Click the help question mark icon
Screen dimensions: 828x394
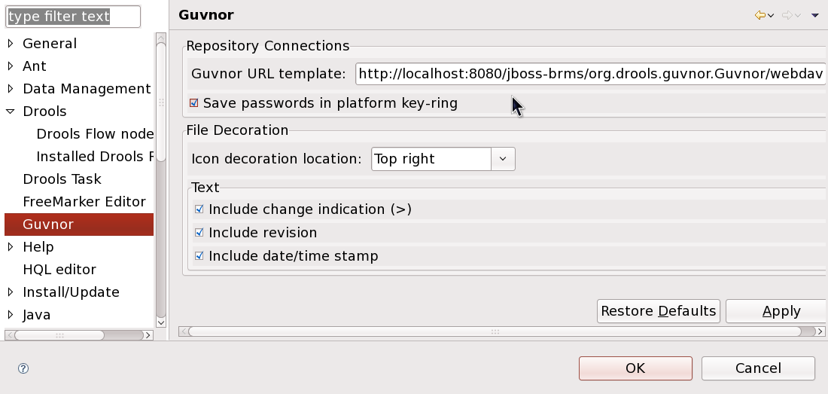[23, 368]
